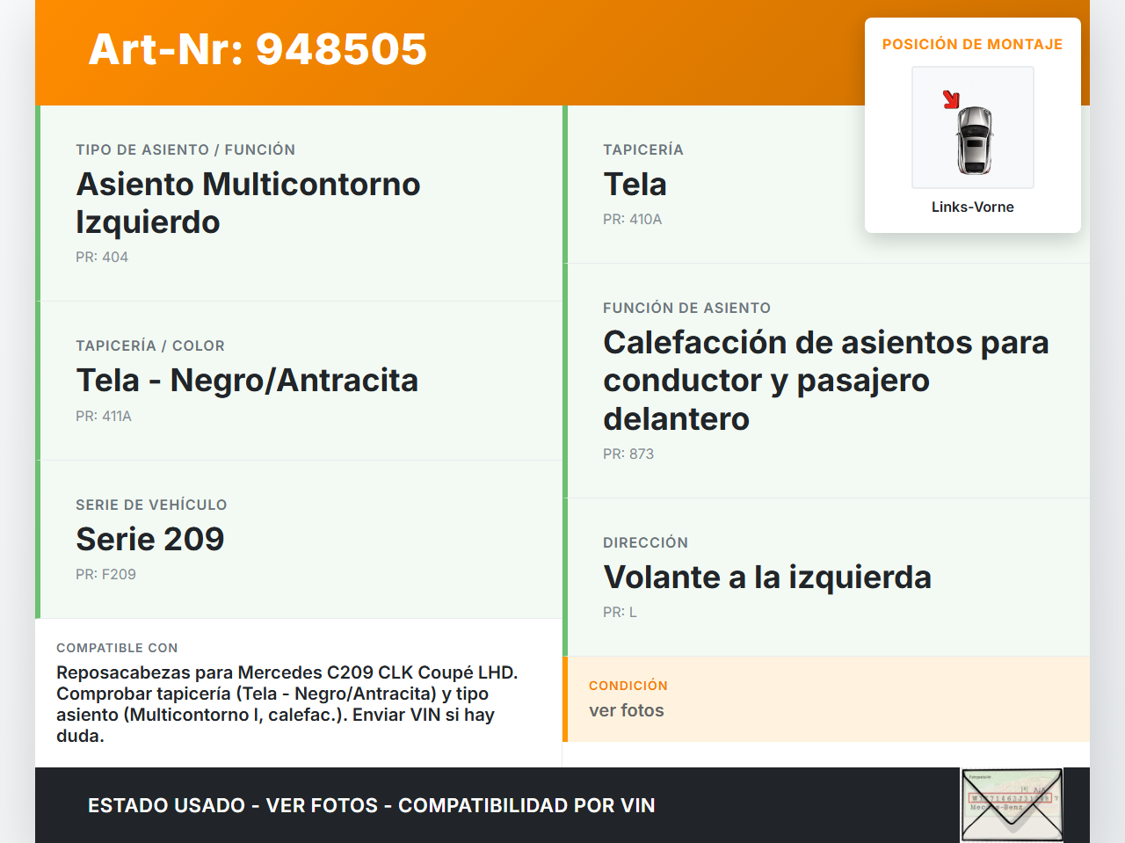1125x843 pixels.
Task: Click the "DIRECCIÓN" label
Action: (x=645, y=542)
